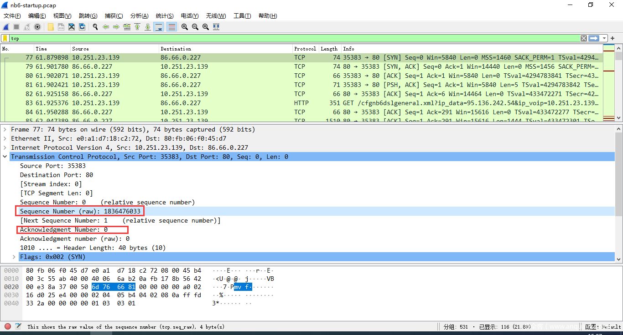Screen dimensions: 623x335
Task: Apply the display filter with arrow button
Action: pyautogui.click(x=593, y=38)
